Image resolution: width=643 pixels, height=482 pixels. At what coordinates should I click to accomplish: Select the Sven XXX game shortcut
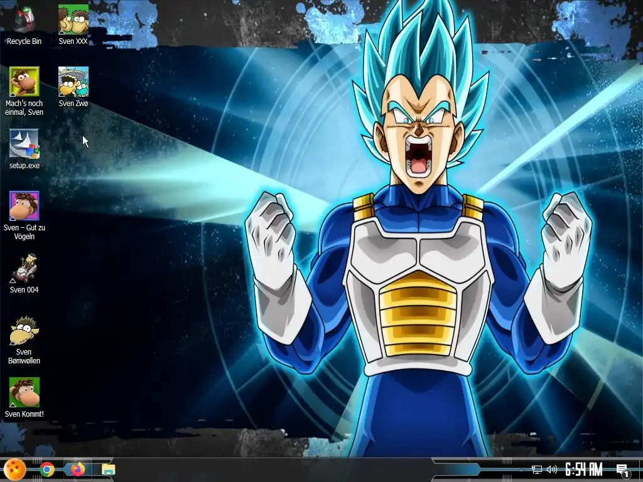pos(73,24)
